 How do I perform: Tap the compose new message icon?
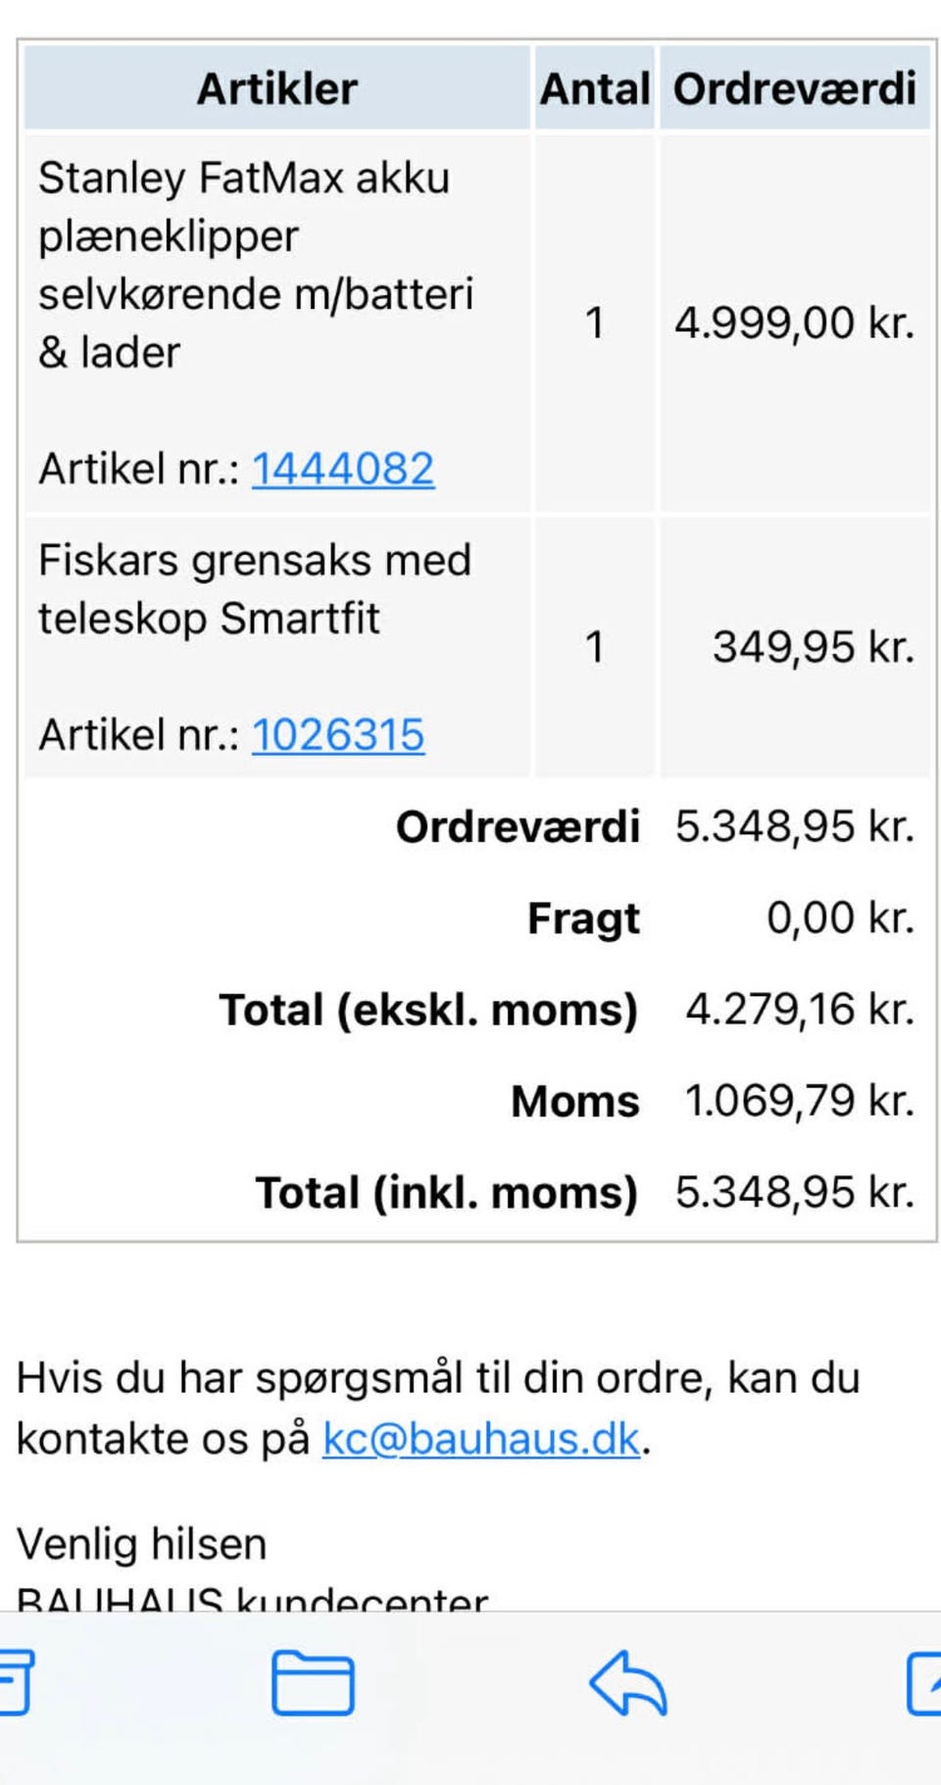[923, 1682]
